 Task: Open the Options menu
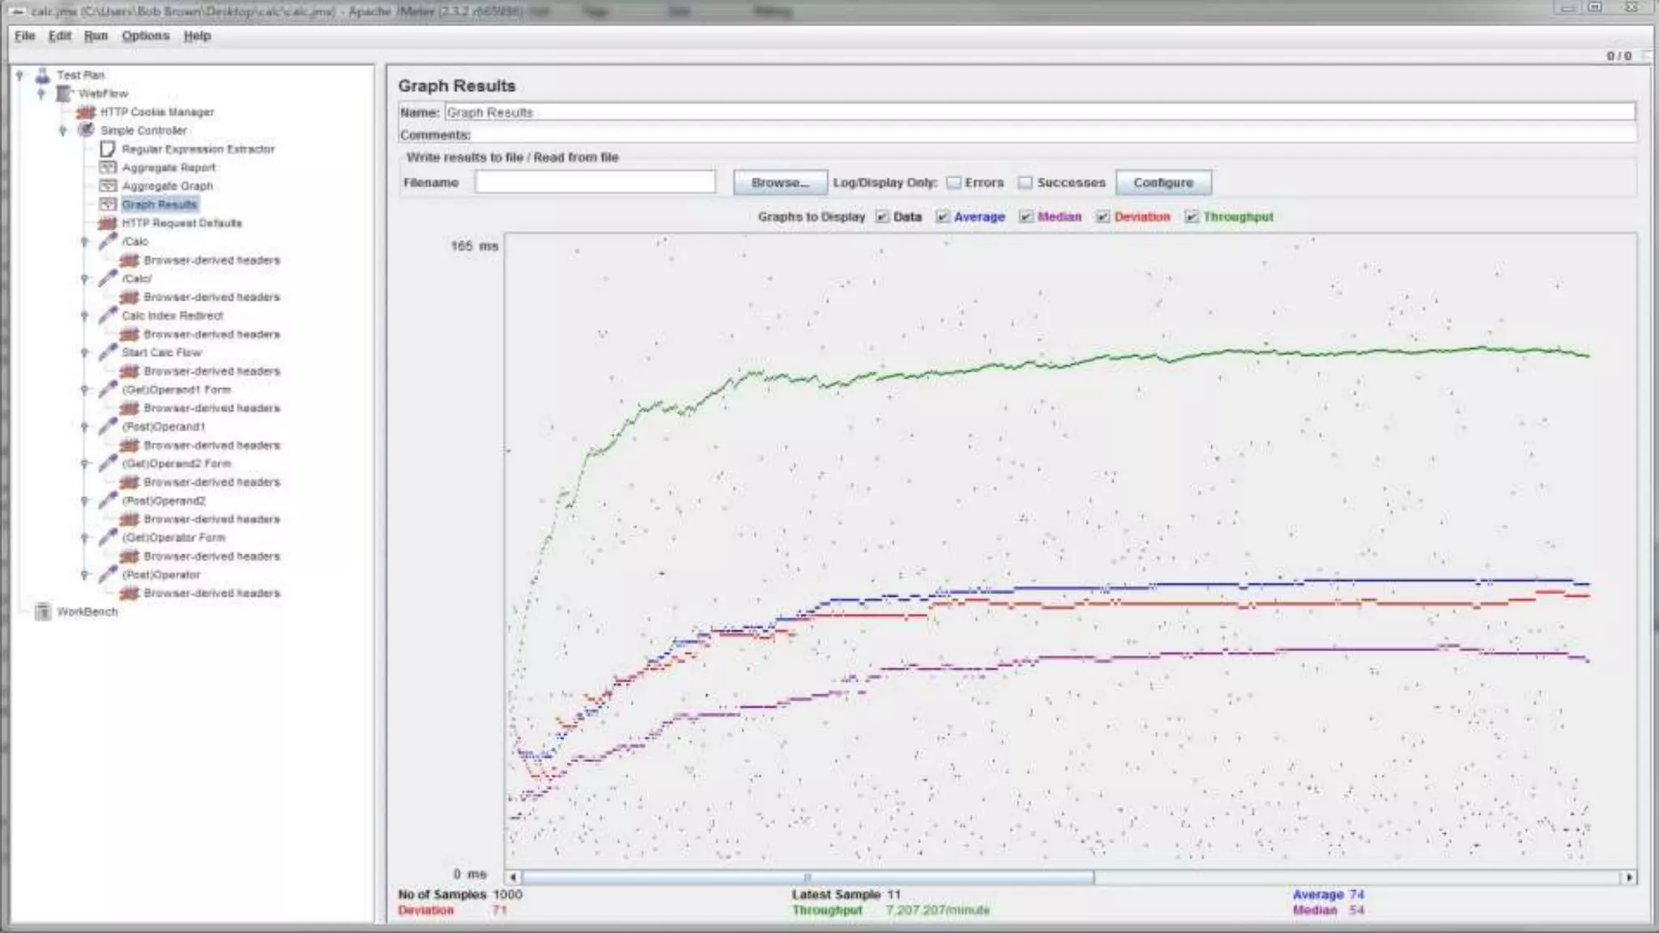pyautogui.click(x=146, y=36)
